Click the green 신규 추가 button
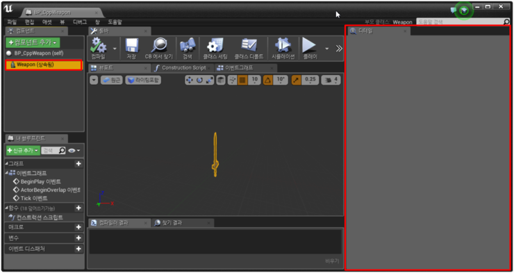The height and width of the screenshot is (273, 514). (23, 151)
